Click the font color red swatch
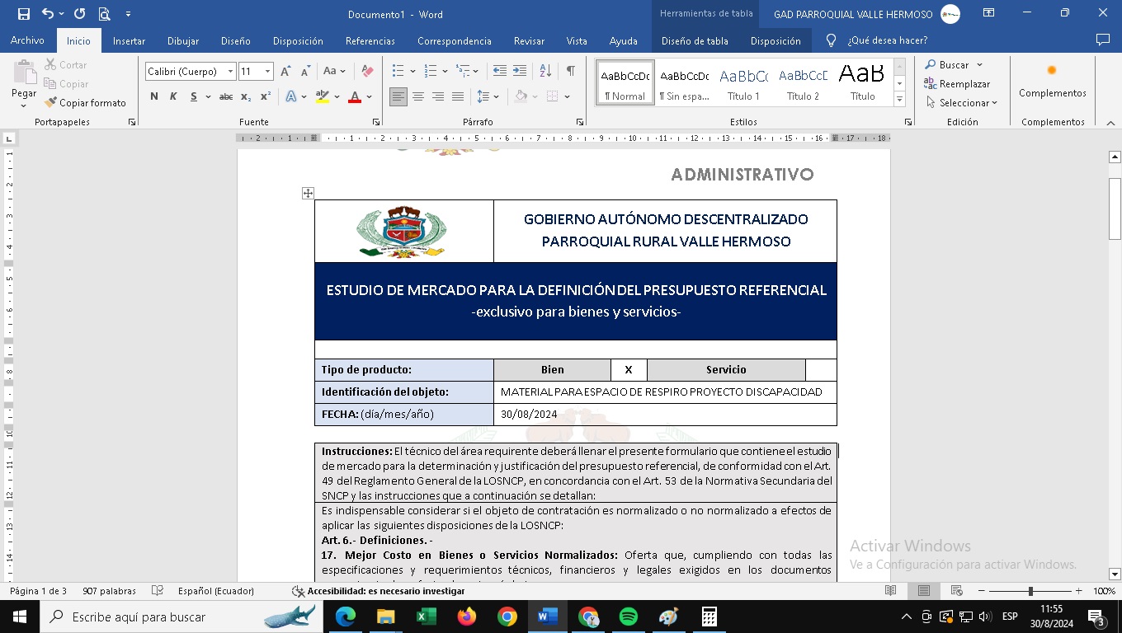 (x=355, y=96)
